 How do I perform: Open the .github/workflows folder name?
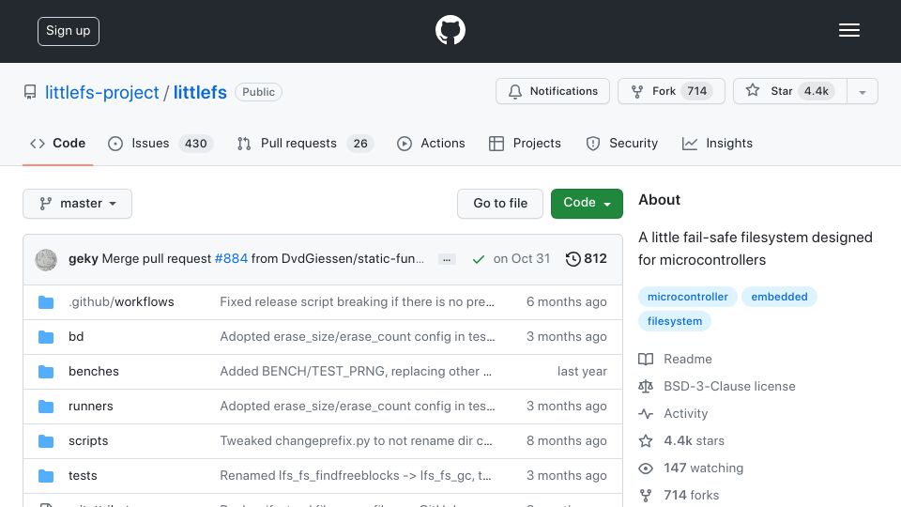click(121, 301)
